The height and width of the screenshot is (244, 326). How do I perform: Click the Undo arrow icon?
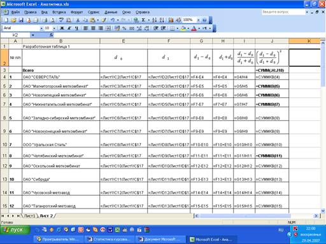(x=113, y=20)
